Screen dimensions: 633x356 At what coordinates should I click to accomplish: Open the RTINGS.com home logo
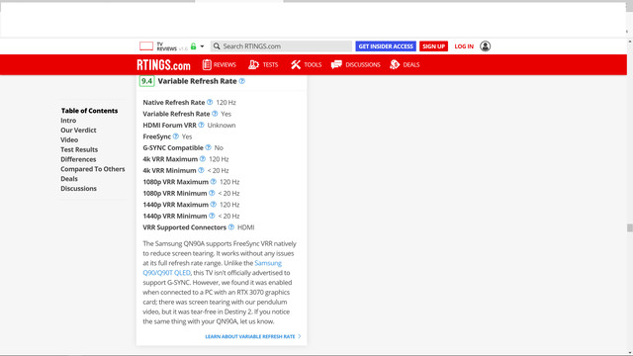click(x=163, y=65)
